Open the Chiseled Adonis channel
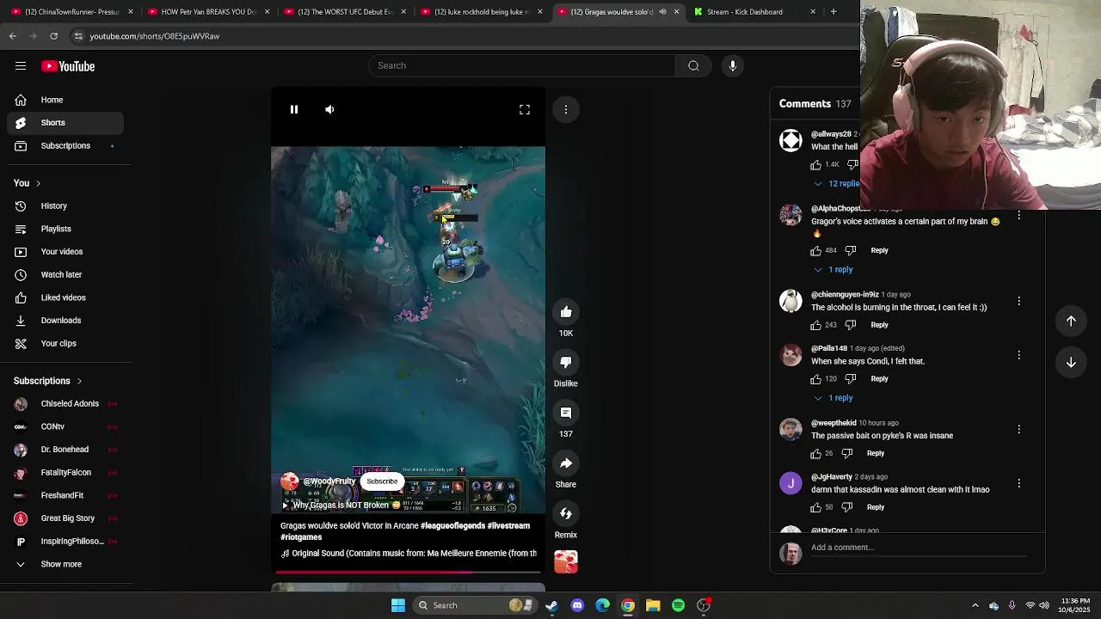The width and height of the screenshot is (1101, 619). tap(65, 404)
